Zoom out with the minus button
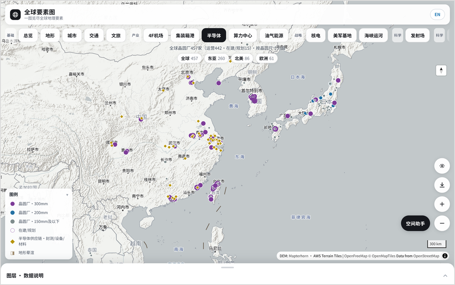The width and height of the screenshot is (455, 285). coord(442,223)
